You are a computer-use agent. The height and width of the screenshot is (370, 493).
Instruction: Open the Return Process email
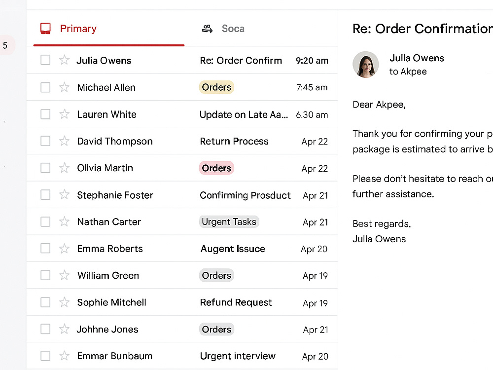[x=234, y=141]
